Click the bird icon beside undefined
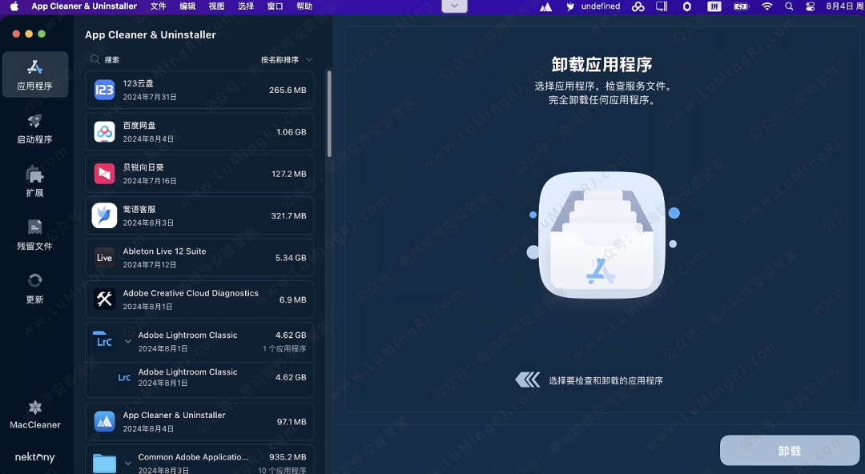 [x=570, y=6]
